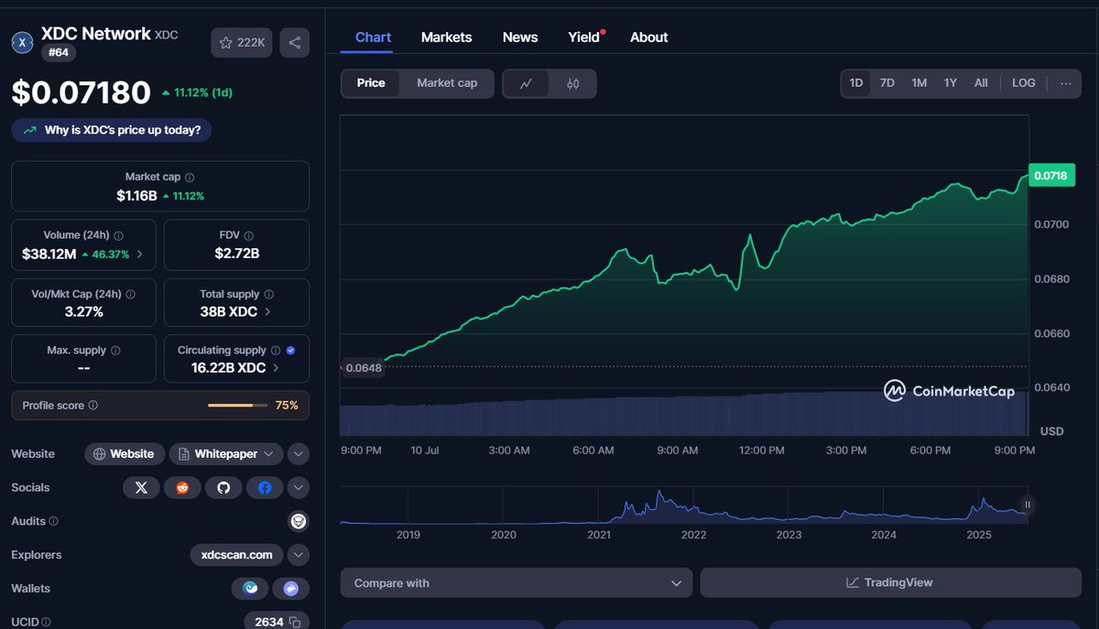Show Audits info icon
1099x629 pixels.
click(53, 521)
